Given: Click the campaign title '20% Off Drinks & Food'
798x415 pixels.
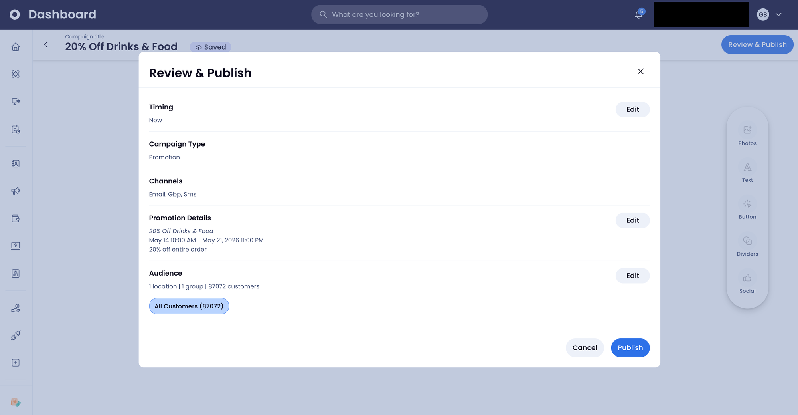Looking at the screenshot, I should (121, 46).
